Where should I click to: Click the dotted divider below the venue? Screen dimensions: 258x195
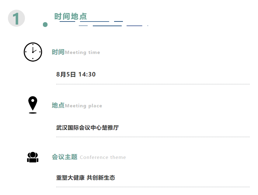(153, 137)
